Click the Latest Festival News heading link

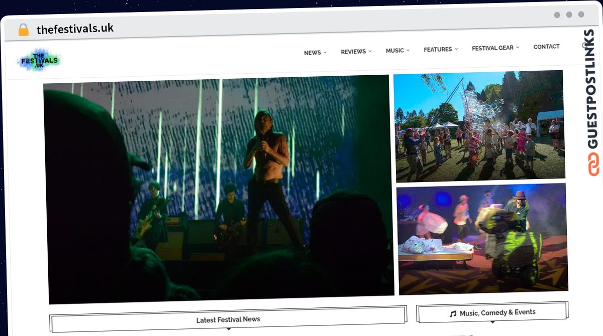coord(228,319)
